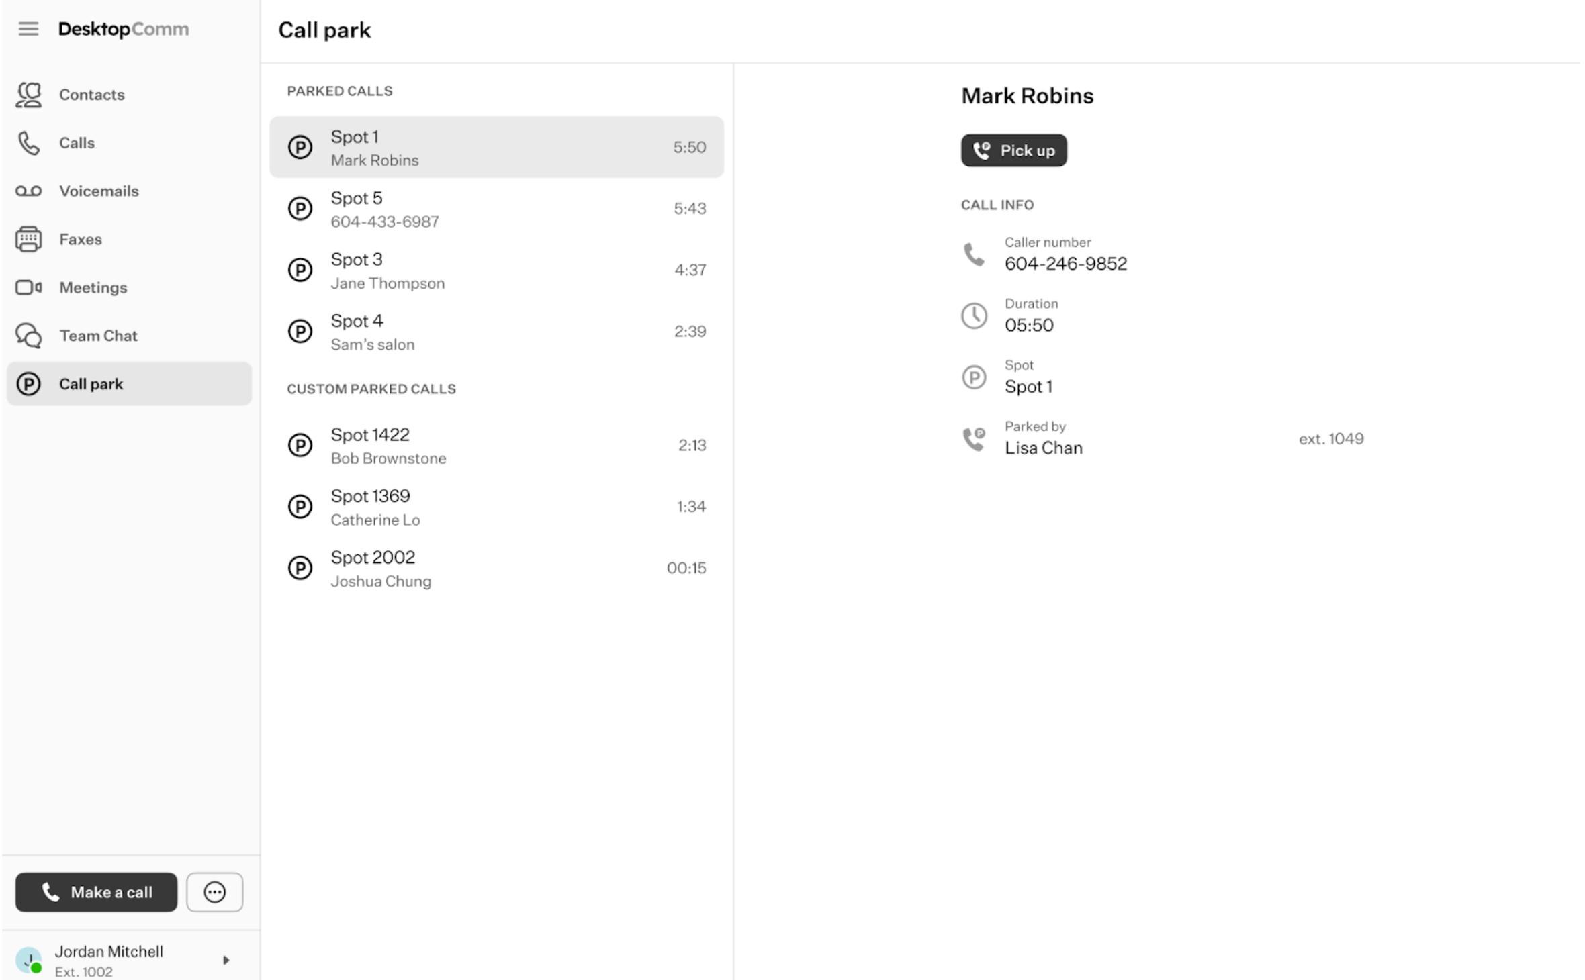Click the Meetings camera icon
1585x980 pixels.
click(29, 287)
